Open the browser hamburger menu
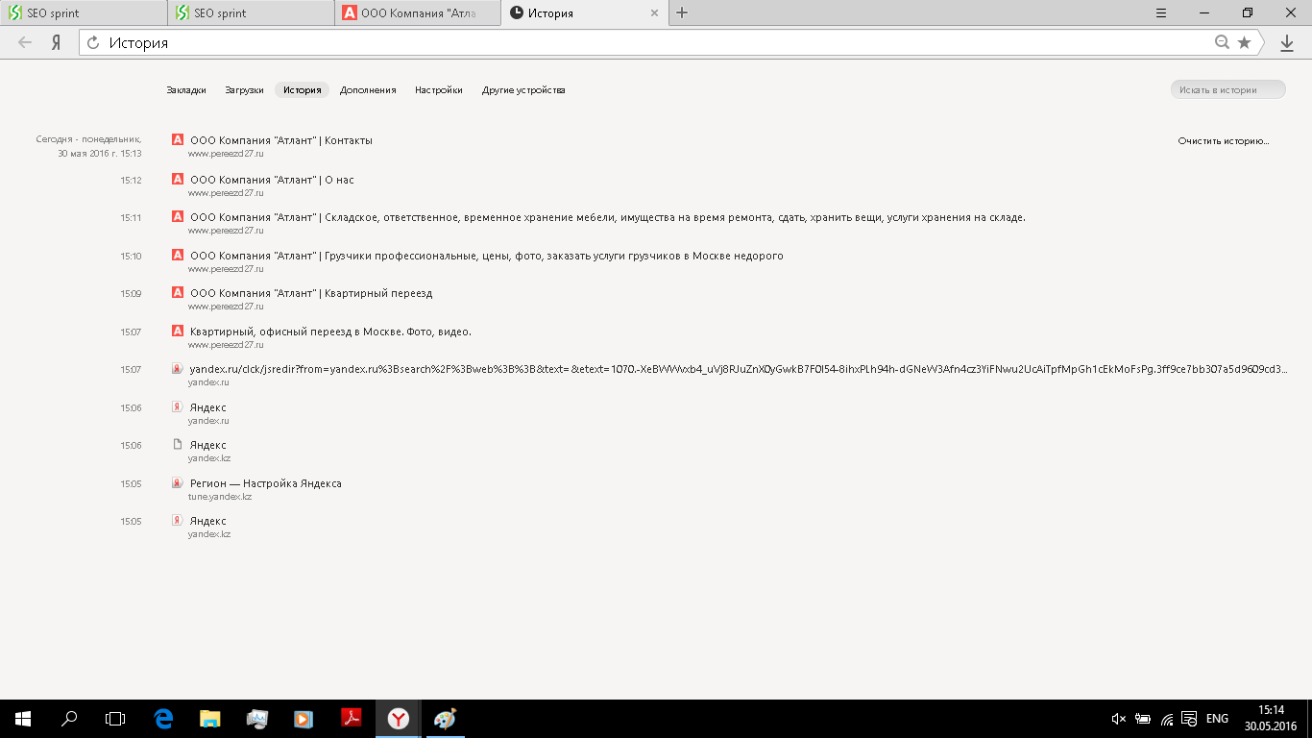This screenshot has height=738, width=1312. tap(1161, 13)
